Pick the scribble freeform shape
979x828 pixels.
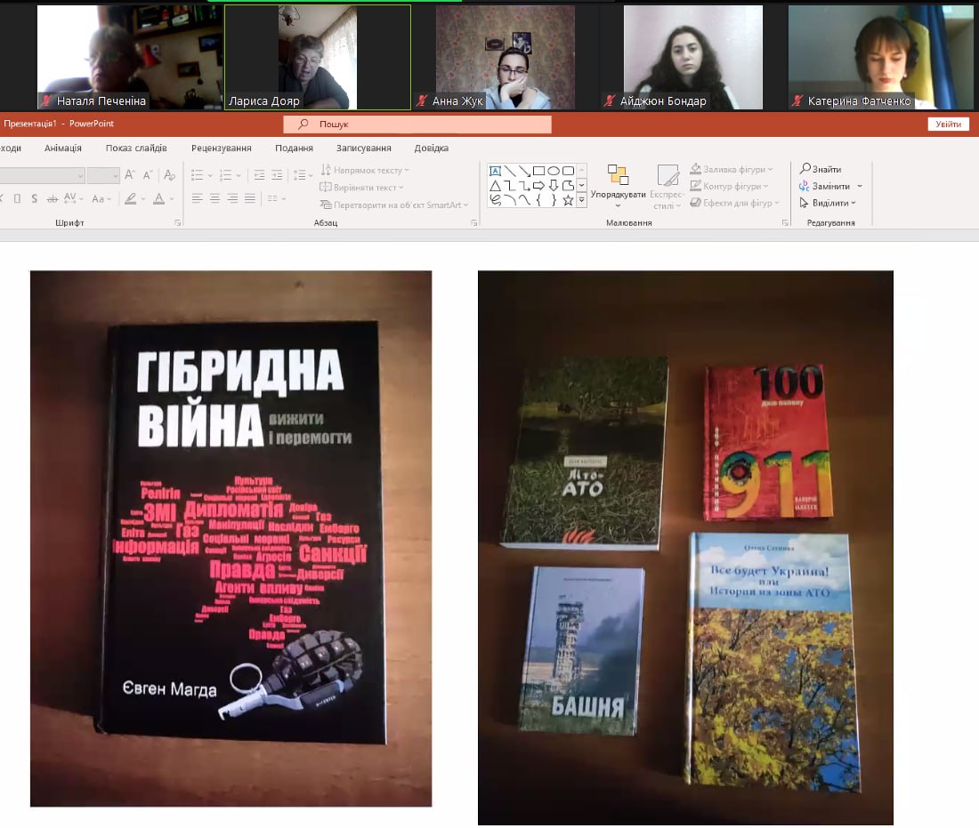(496, 200)
